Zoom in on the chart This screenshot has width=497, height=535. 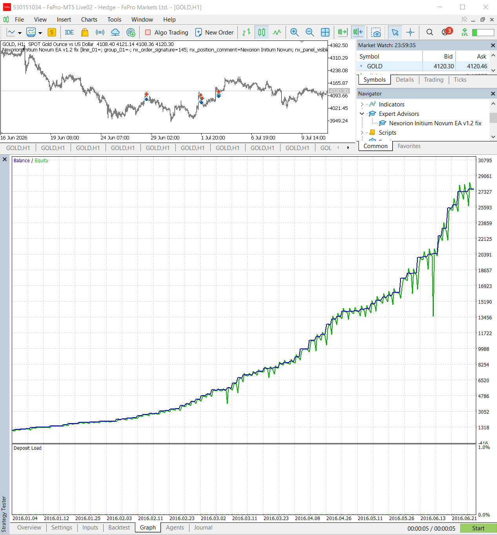(x=295, y=33)
